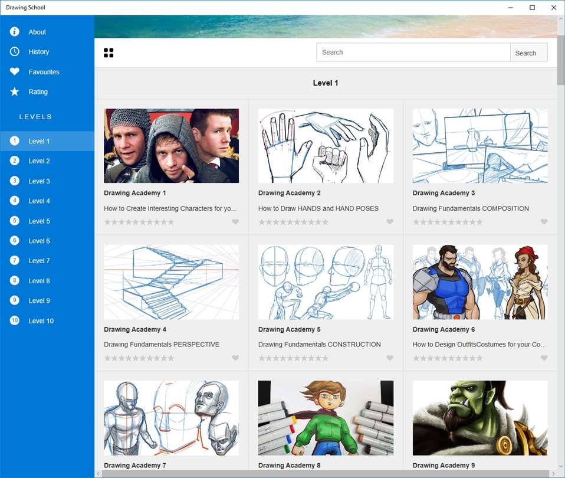Open the Drawing Academy 5 title
This screenshot has height=478, width=565.
pyautogui.click(x=290, y=329)
